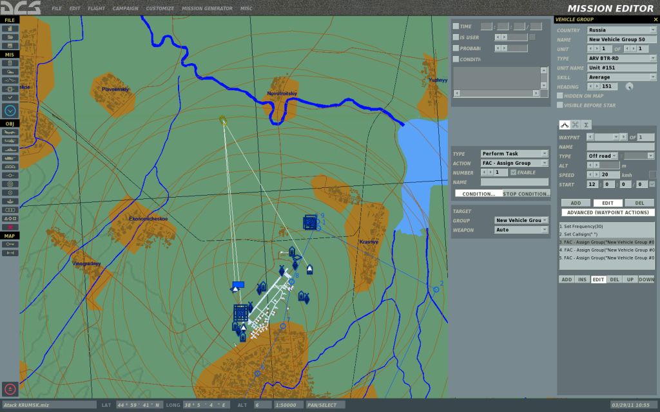Click the CONDITION... button
Image resolution: width=660 pixels, height=412 pixels.
point(479,194)
